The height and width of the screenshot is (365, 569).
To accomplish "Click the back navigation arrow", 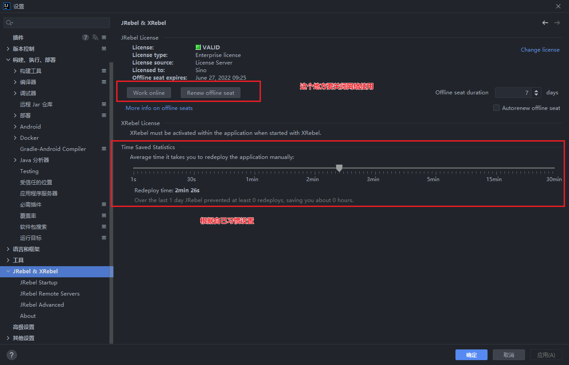I will (x=545, y=23).
